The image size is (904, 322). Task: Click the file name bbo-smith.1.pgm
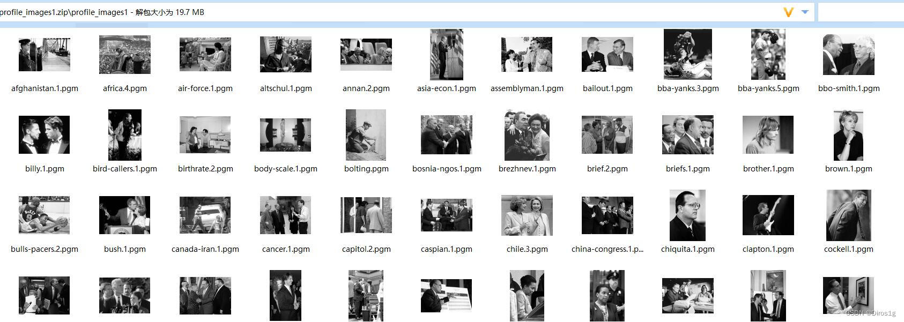click(x=849, y=88)
